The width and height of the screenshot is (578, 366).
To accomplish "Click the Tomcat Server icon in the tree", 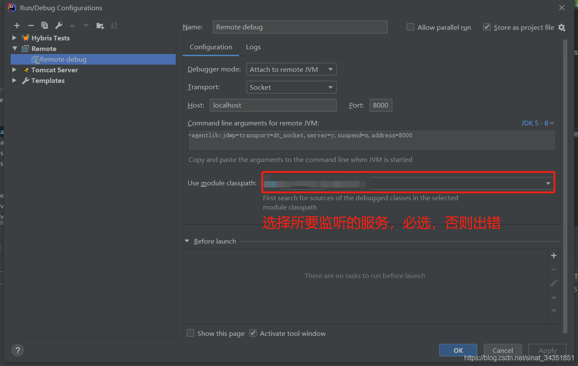I will (x=25, y=70).
